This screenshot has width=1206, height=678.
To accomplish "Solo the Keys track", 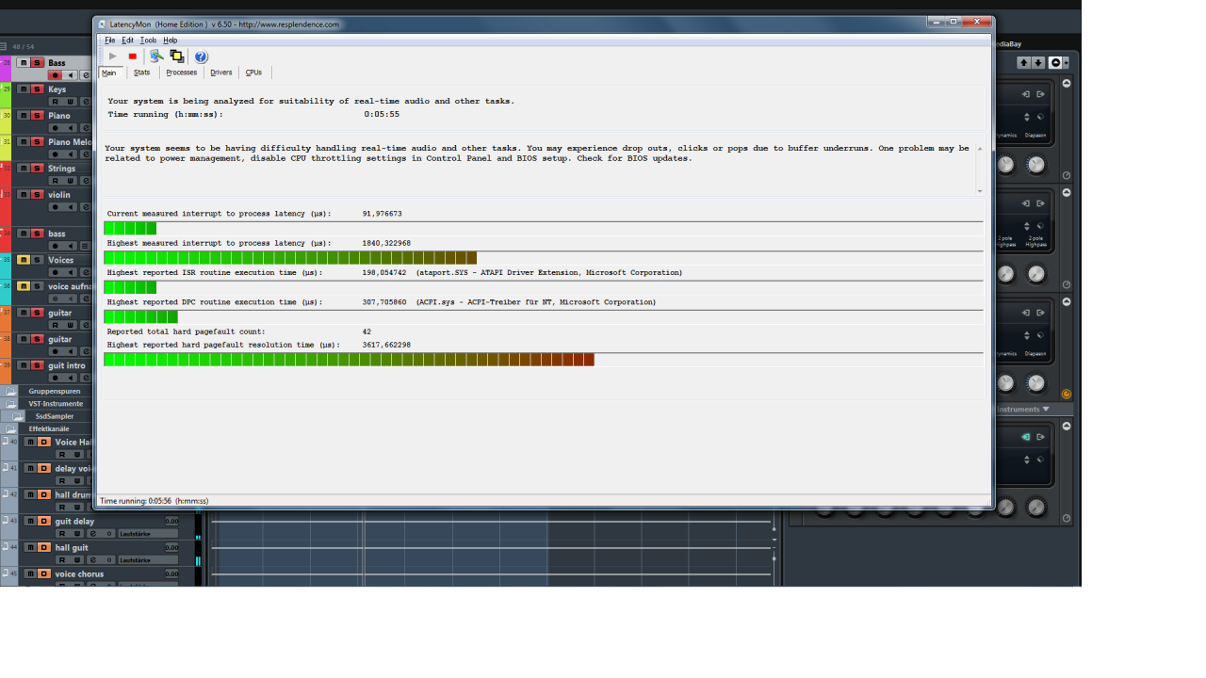I will [37, 89].
